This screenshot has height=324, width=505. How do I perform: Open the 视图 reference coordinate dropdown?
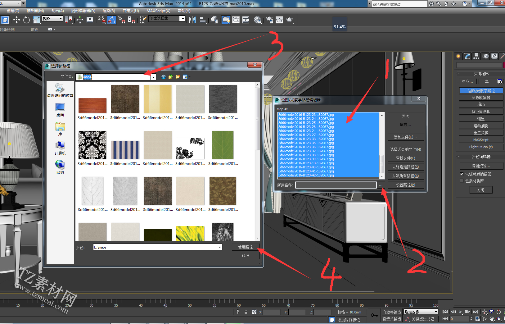pyautogui.click(x=52, y=19)
